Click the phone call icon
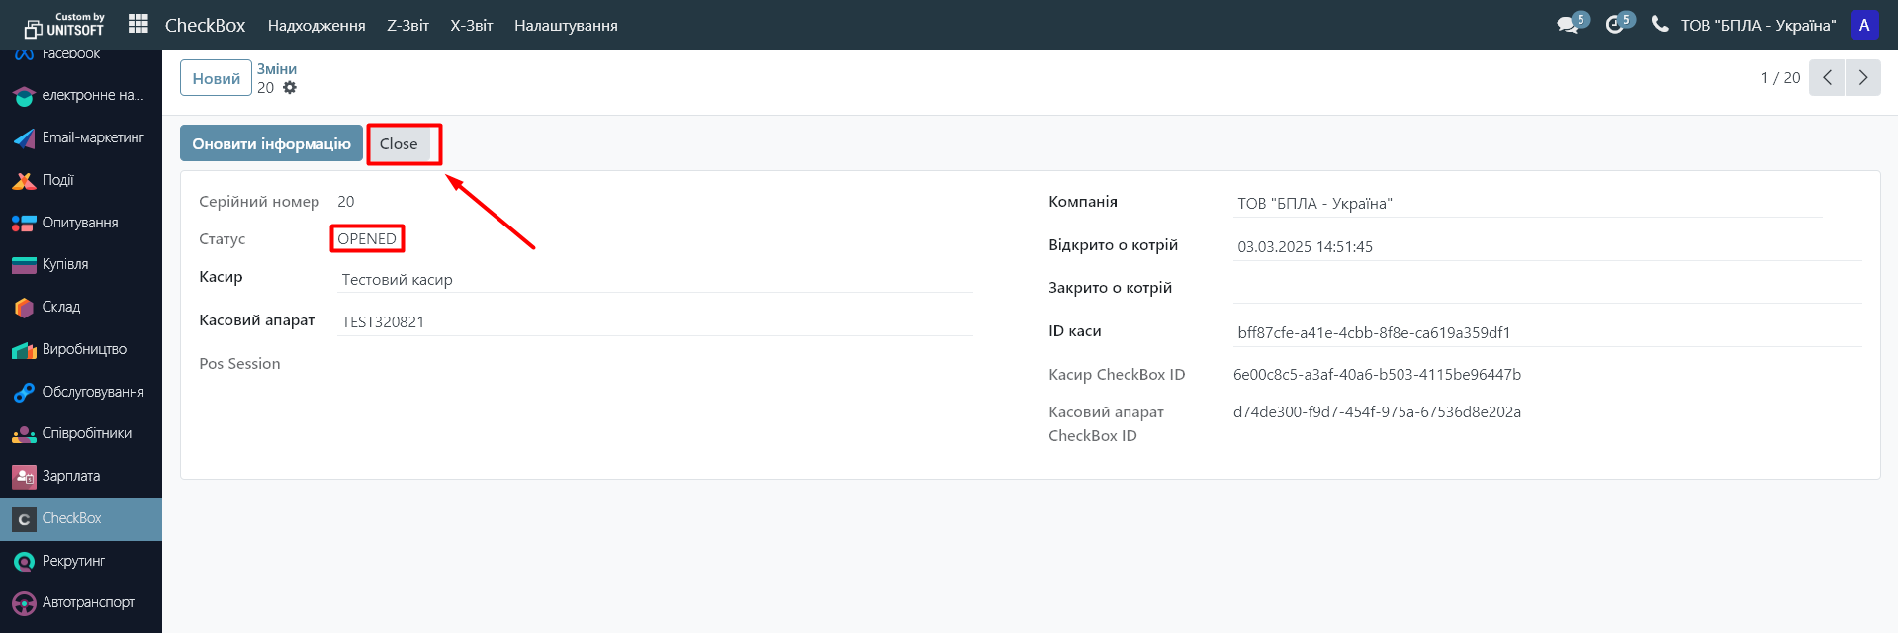Viewport: 1898px width, 633px height. coord(1660,25)
